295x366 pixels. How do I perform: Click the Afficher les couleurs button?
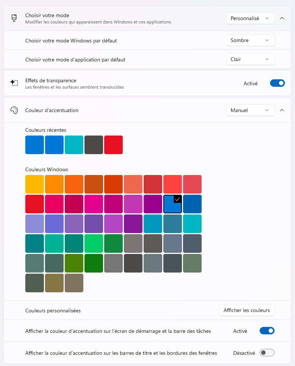(x=247, y=310)
